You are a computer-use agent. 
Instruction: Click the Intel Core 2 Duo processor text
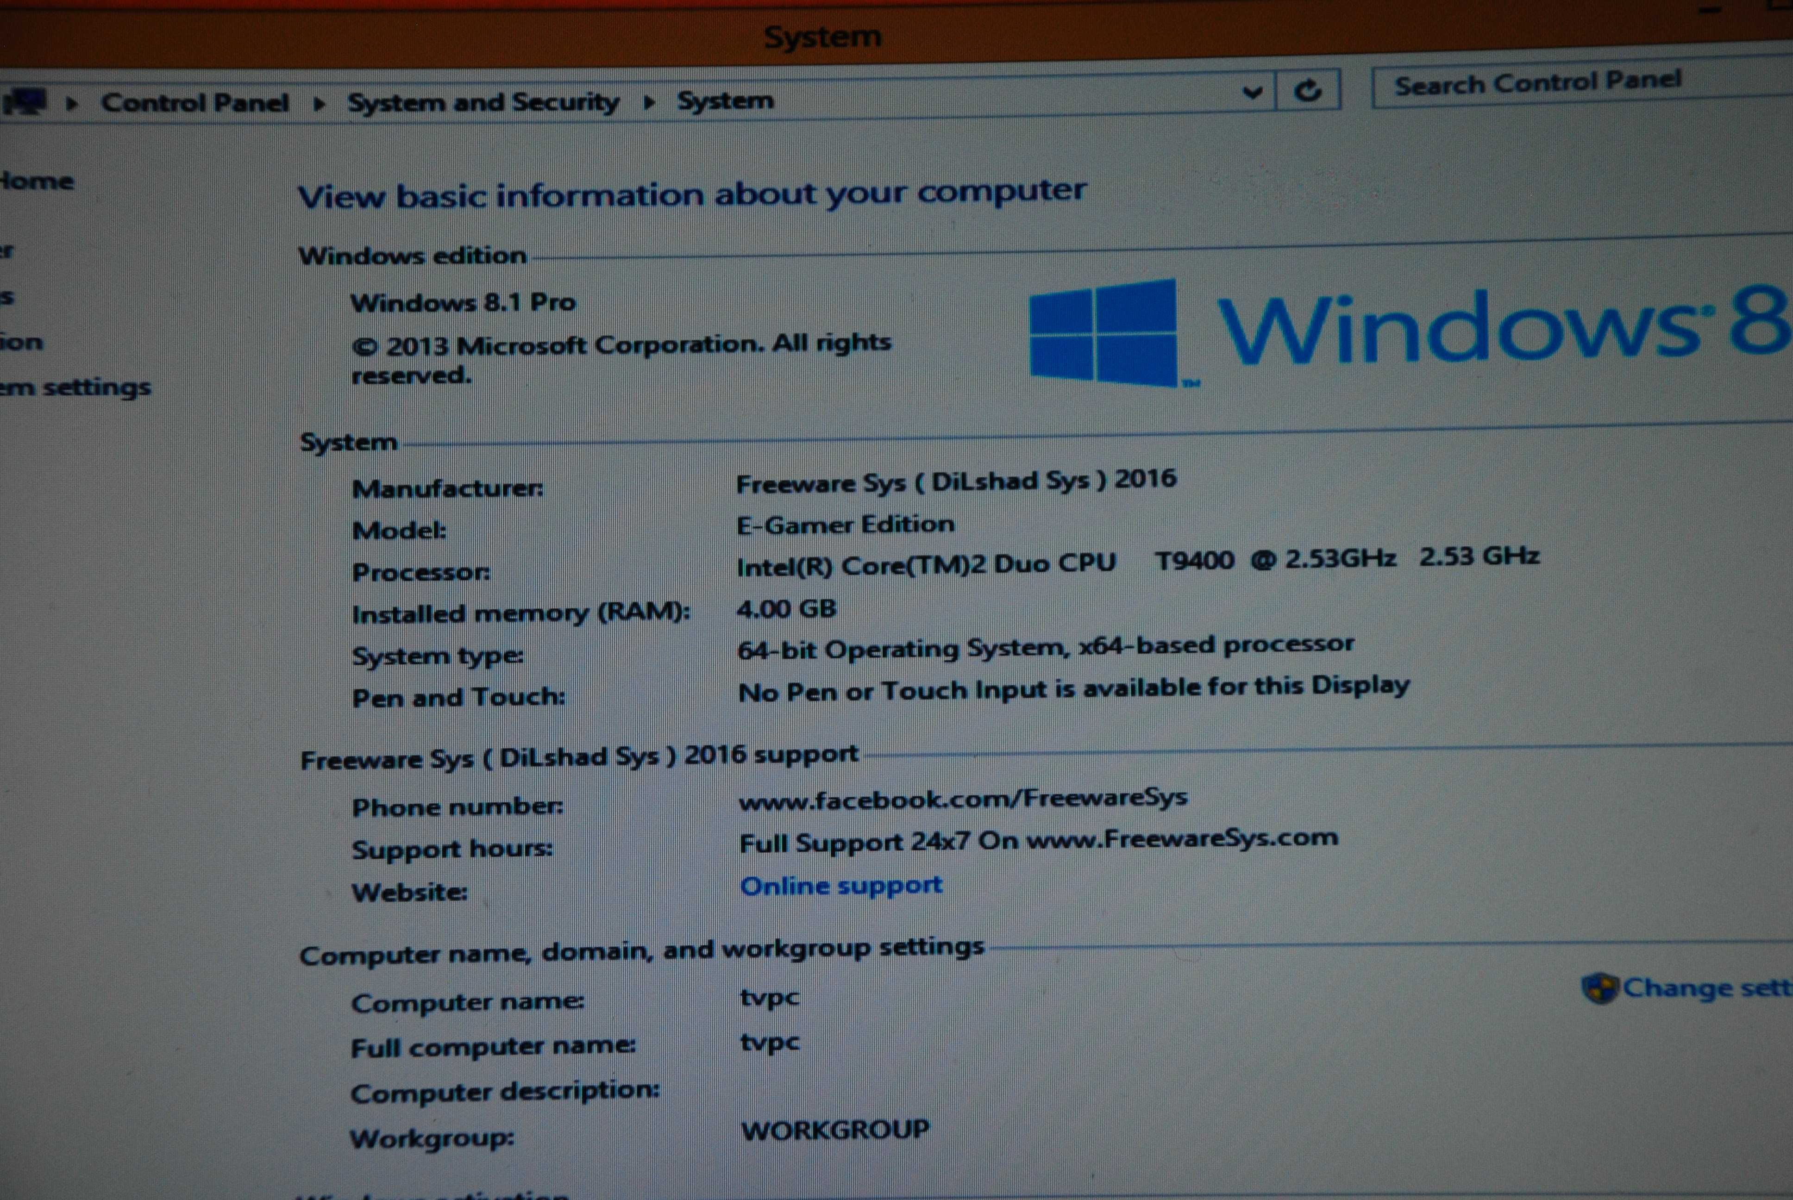tap(1138, 561)
